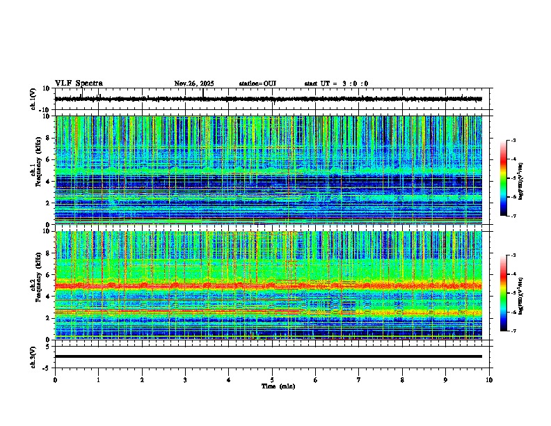Click the "ch.1(V)" waveform axis label
551x426 pixels.
[33, 99]
